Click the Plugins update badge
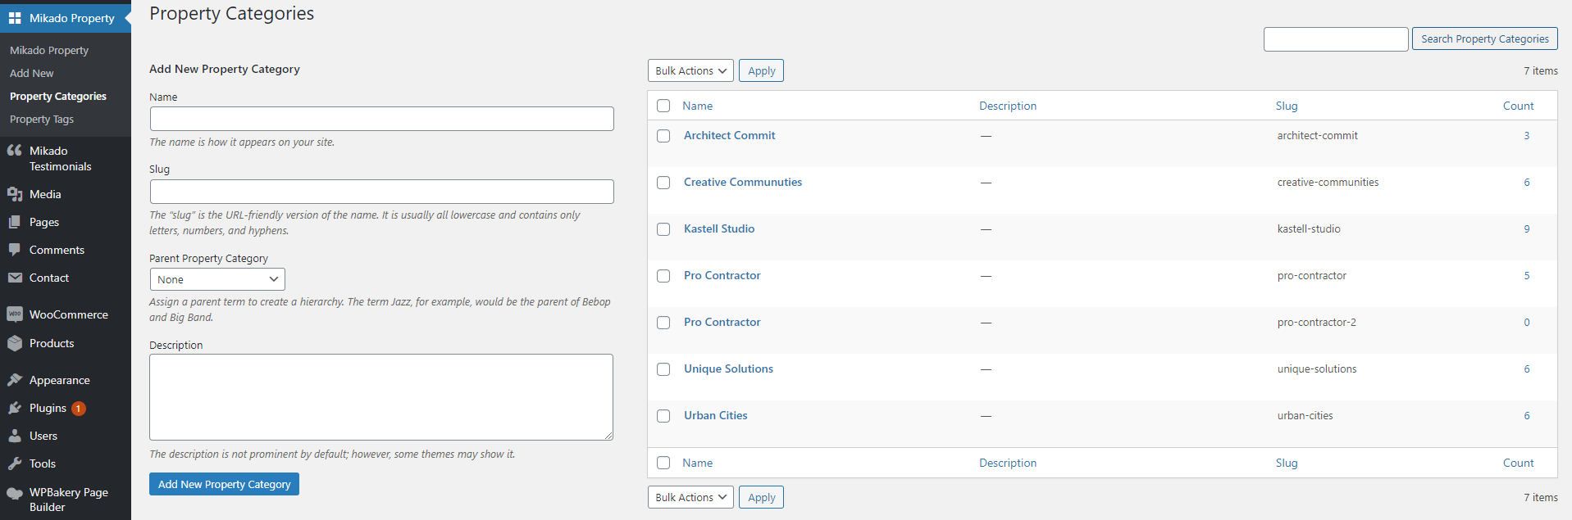This screenshot has height=520, width=1572. (79, 409)
